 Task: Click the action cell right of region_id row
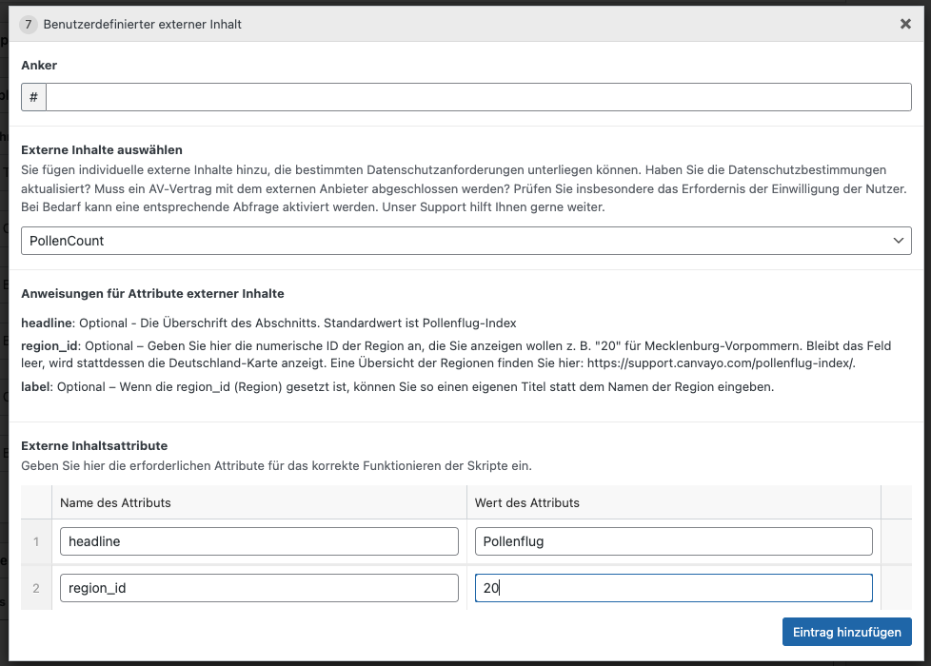click(896, 588)
